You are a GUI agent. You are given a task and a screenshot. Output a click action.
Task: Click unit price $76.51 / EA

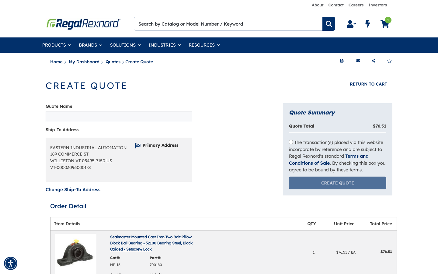point(346,252)
